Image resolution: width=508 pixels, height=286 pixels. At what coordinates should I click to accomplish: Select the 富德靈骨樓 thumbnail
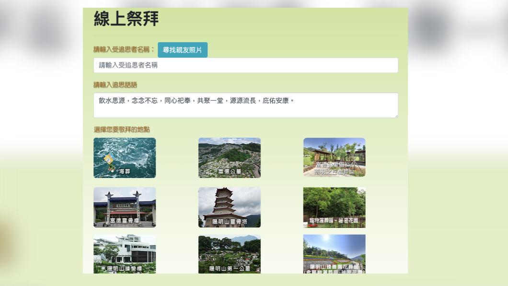pyautogui.click(x=125, y=207)
